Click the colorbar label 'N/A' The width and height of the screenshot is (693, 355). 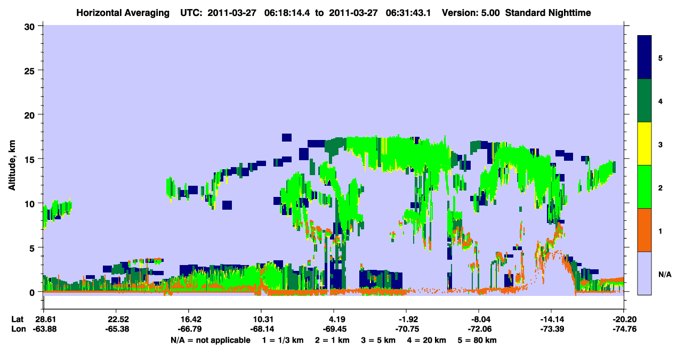point(665,274)
